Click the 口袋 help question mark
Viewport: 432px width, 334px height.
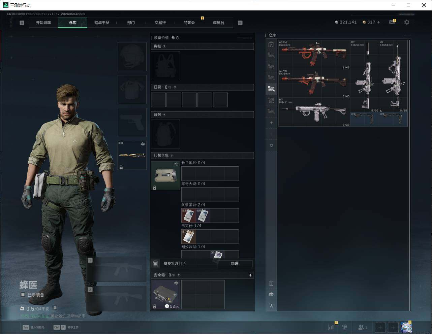coord(175,87)
